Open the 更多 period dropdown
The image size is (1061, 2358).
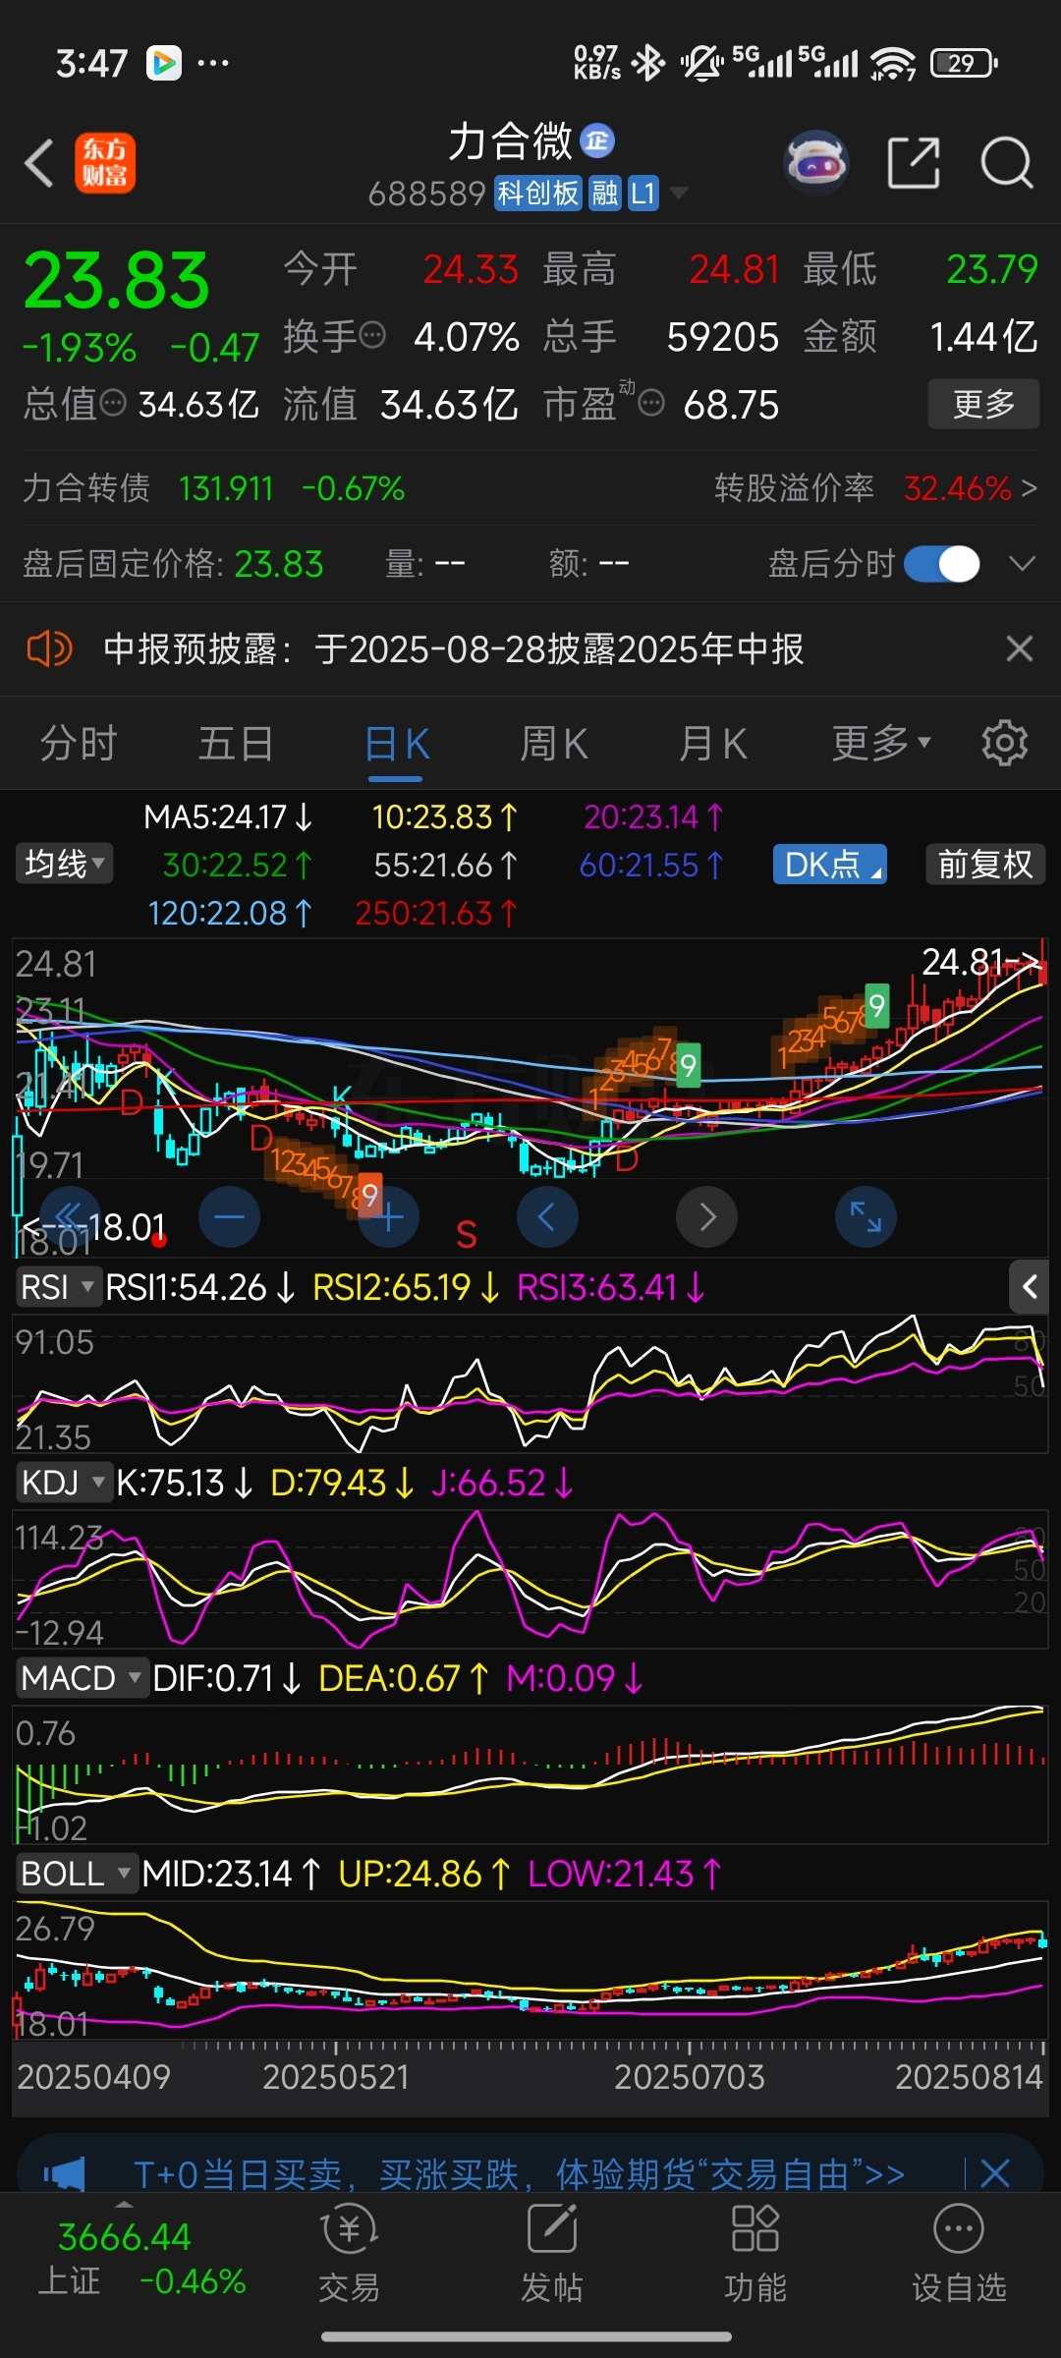tap(881, 743)
